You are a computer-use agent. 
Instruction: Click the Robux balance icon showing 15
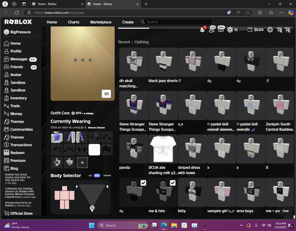coord(230,30)
